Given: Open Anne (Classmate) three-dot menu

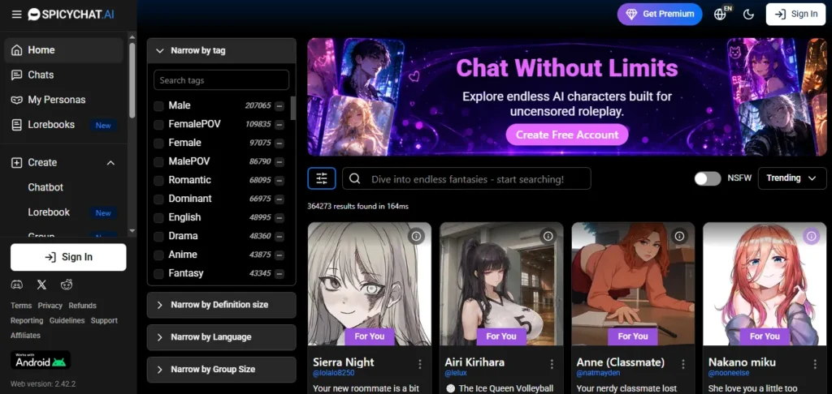Looking at the screenshot, I should [x=683, y=364].
